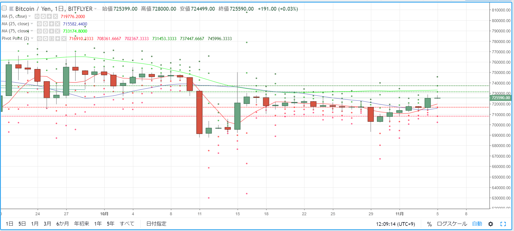Screen dimensions: 514x231
Task: Open chart settings gear in bottom bar
Action: 491,224
